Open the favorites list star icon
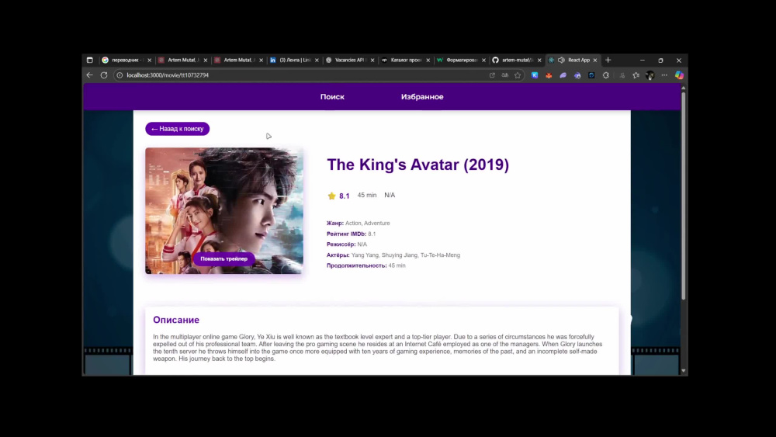The width and height of the screenshot is (776, 437). (x=636, y=75)
